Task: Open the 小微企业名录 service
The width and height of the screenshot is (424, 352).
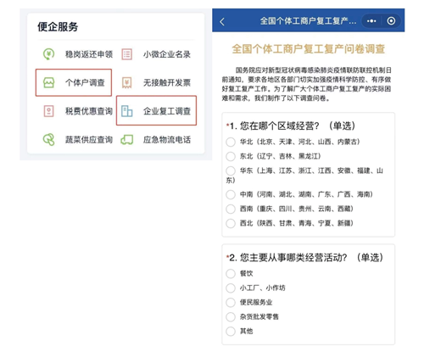Action: pos(156,54)
